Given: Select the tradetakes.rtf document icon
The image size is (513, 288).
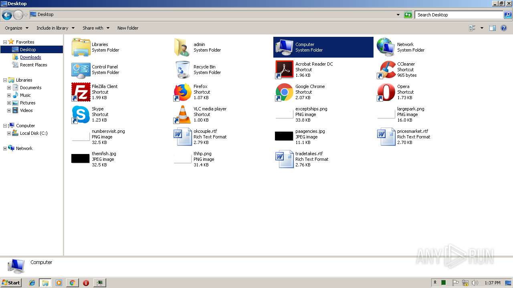Looking at the screenshot, I should (x=284, y=159).
